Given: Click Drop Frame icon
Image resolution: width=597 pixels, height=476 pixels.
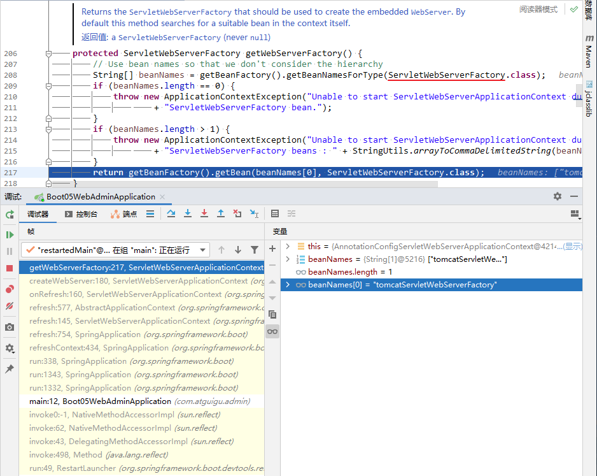Looking at the screenshot, I should 237,214.
